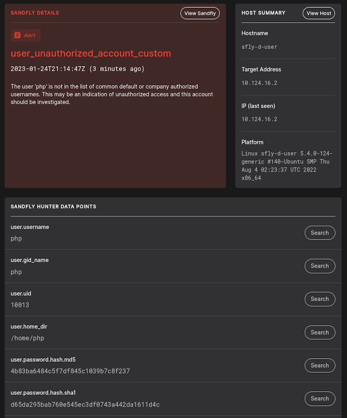Screen dimensions: 347x418
Task: Click the IP (last seen) value
Action: pos(259,119)
